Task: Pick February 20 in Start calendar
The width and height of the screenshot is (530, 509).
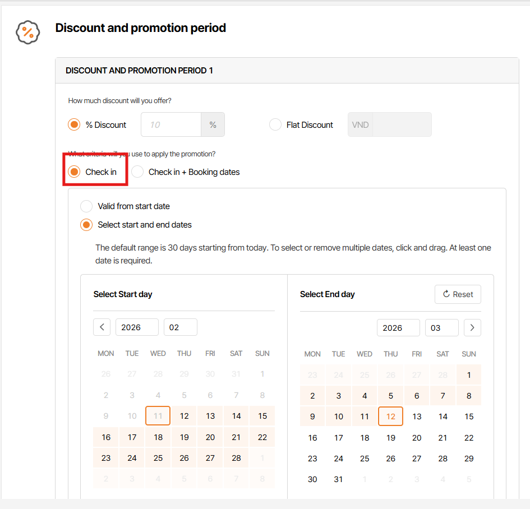Action: tap(210, 437)
